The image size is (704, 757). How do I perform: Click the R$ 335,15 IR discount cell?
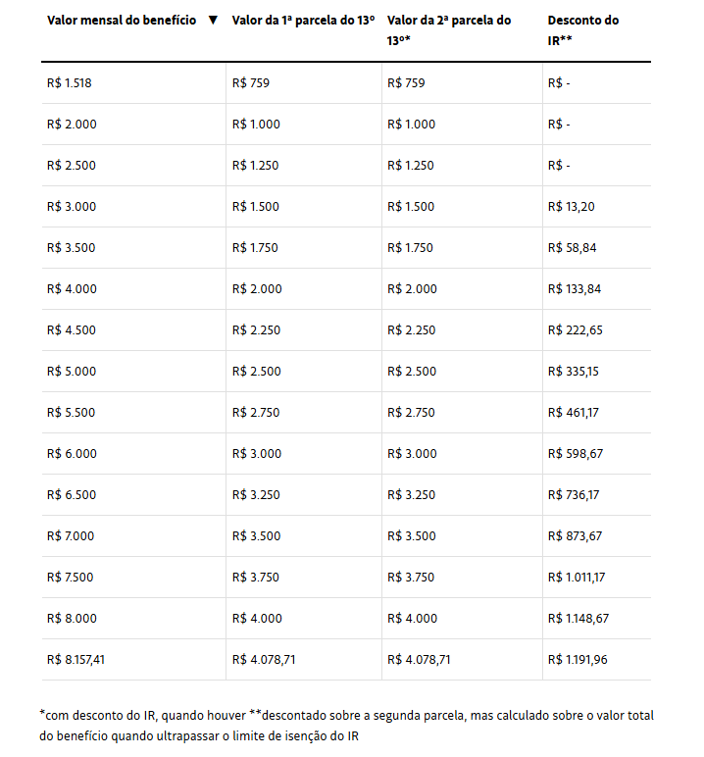(x=576, y=372)
